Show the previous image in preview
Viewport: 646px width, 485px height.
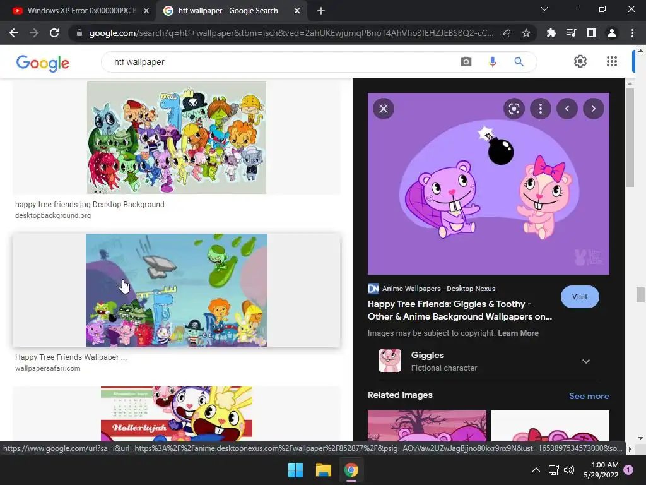coord(567,109)
